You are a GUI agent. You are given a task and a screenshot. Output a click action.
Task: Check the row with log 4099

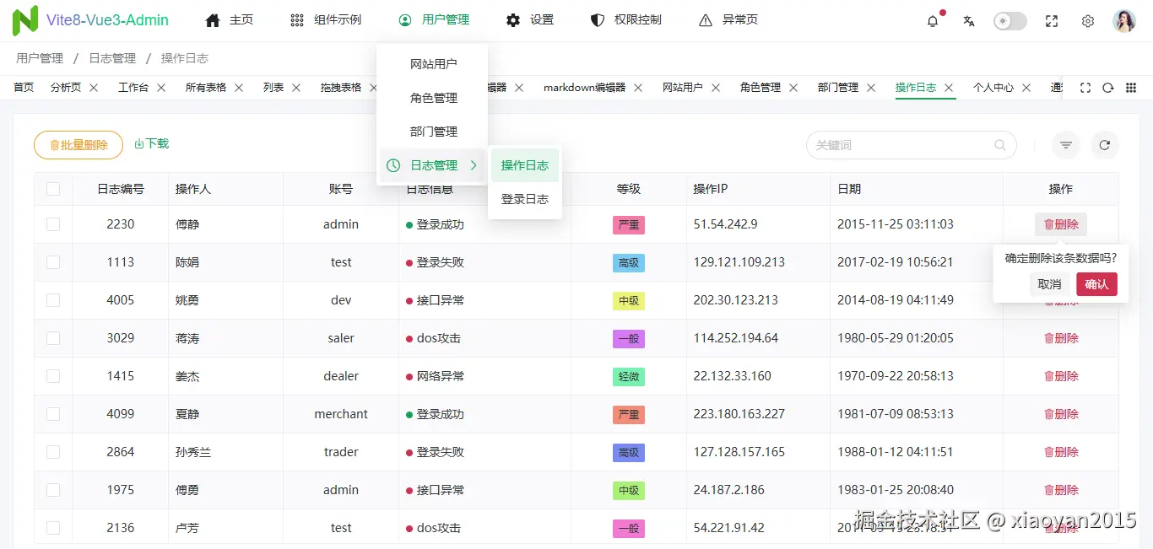53,414
